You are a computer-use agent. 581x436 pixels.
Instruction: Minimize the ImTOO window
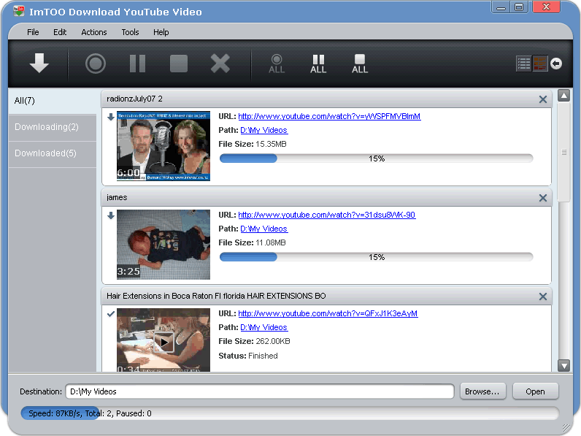click(501, 7)
